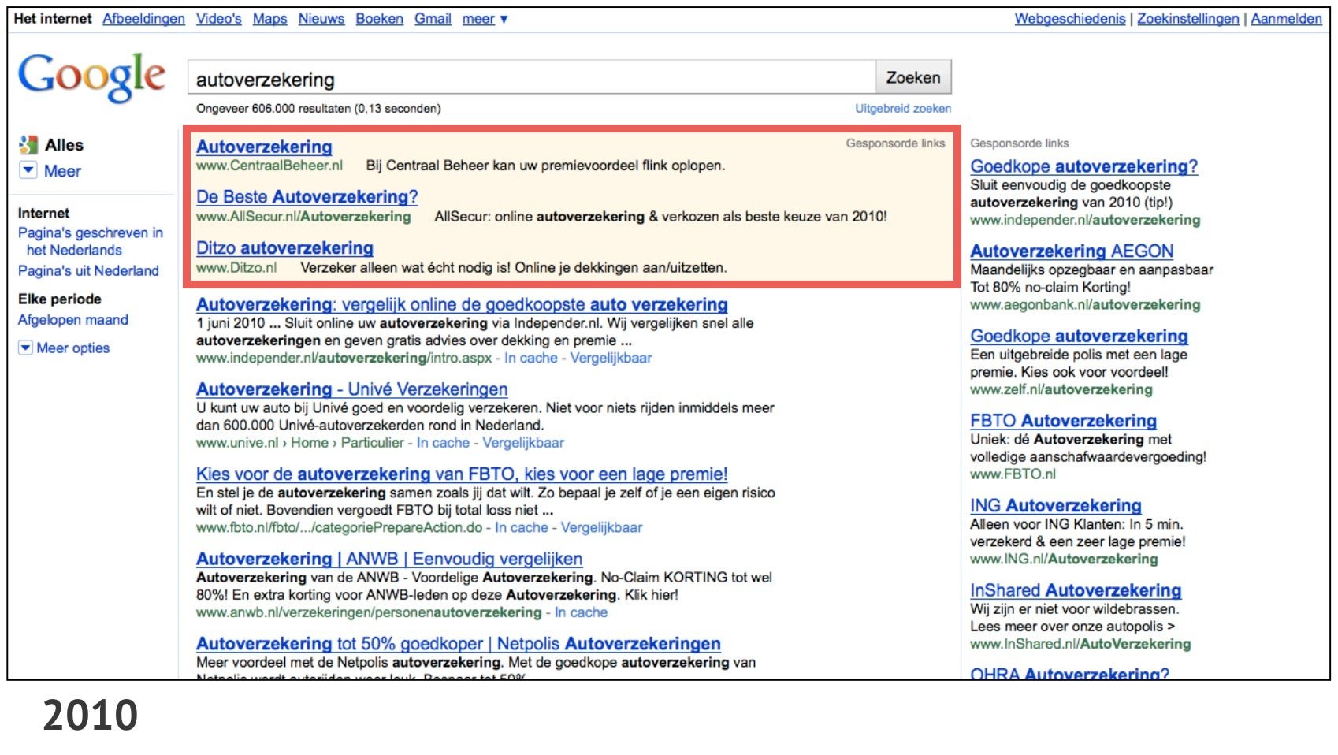Click the Meer opties text link
The image size is (1338, 755).
point(72,348)
